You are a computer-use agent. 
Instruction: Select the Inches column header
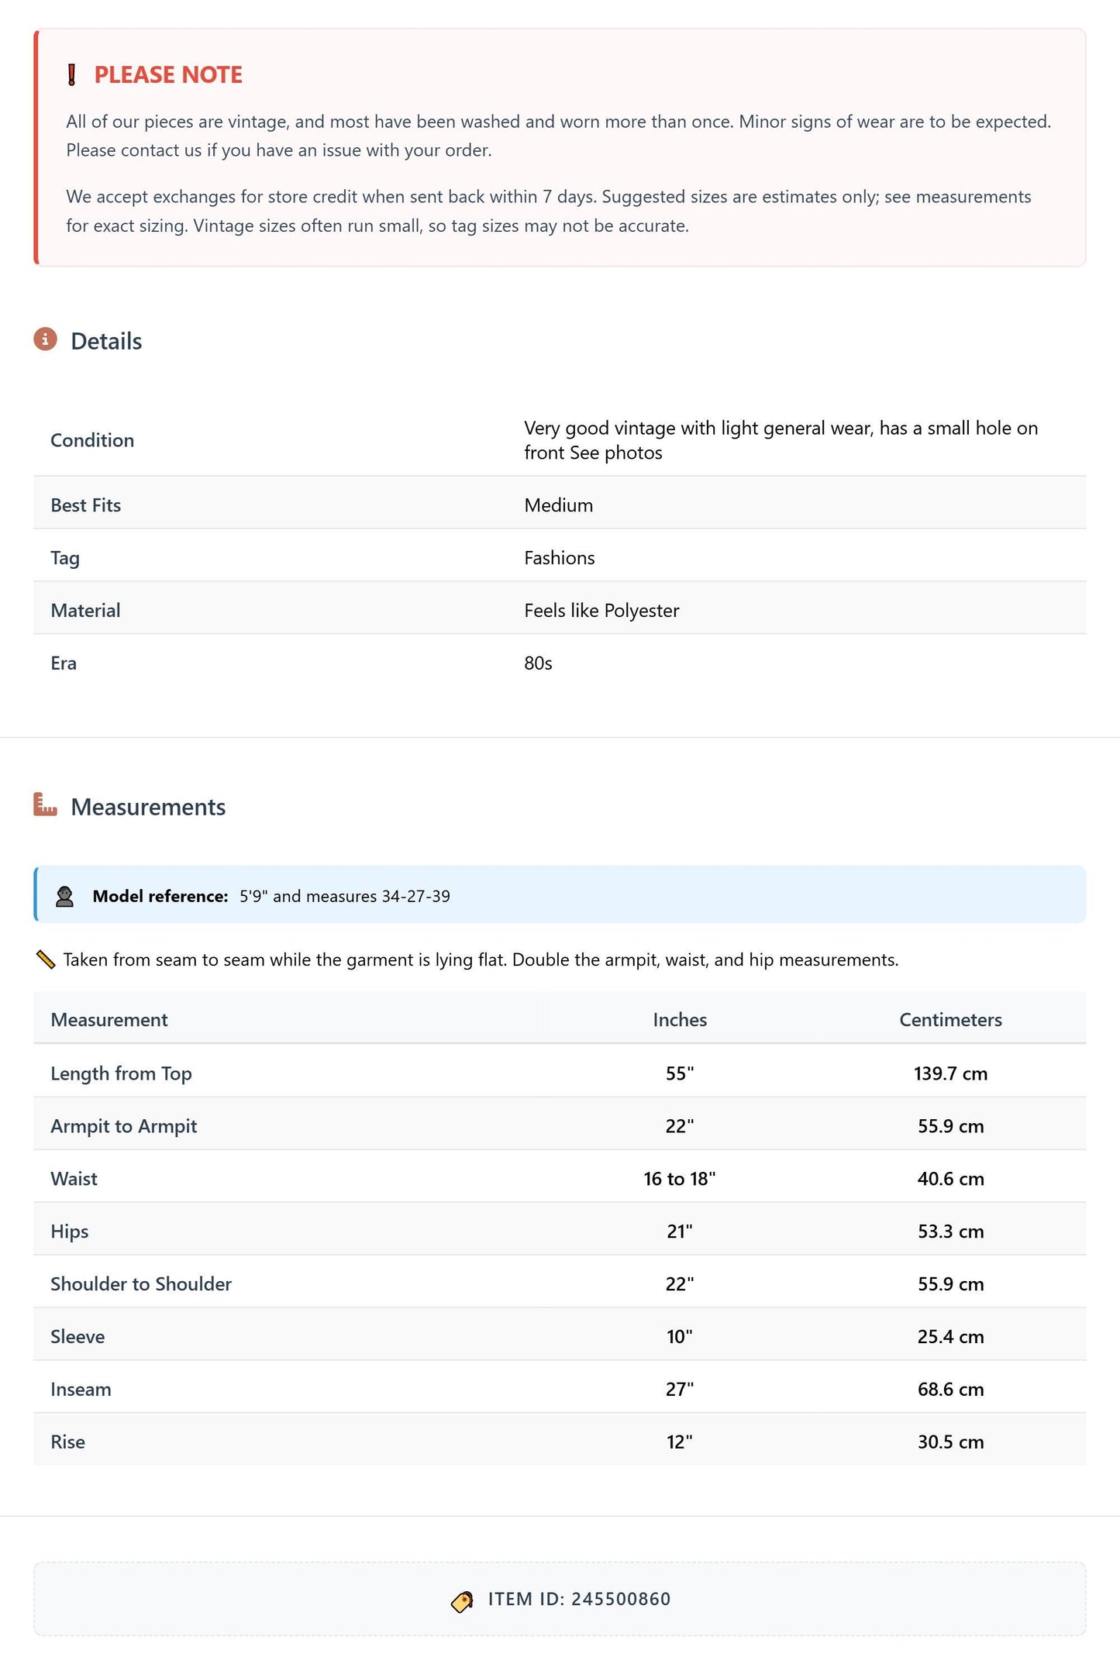680,1020
